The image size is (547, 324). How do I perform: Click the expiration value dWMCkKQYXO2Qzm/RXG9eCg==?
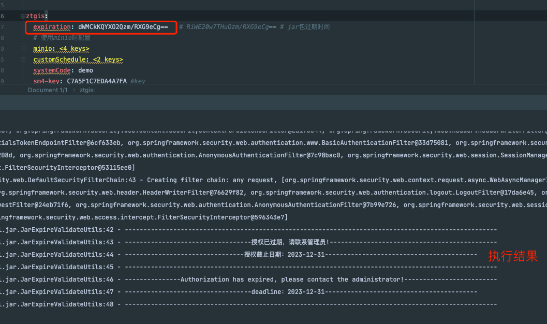click(123, 27)
